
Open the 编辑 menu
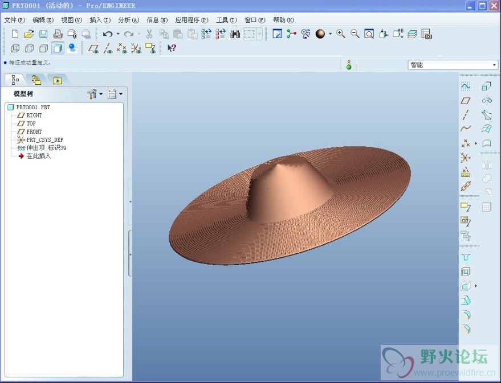[x=43, y=20]
